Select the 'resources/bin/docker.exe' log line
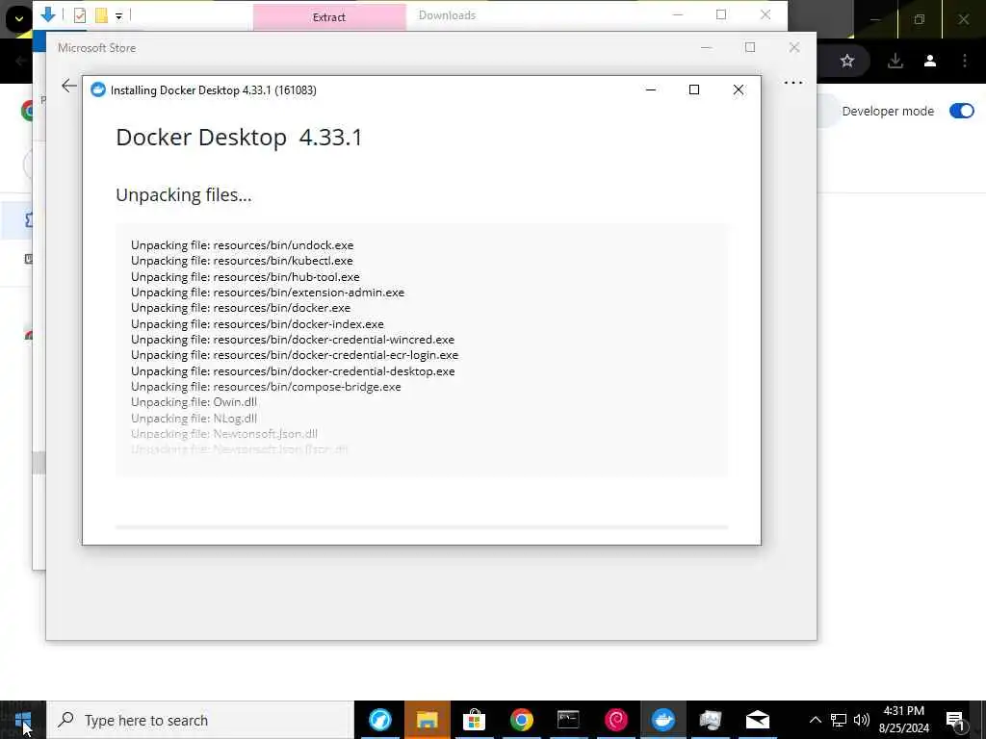Image resolution: width=986 pixels, height=739 pixels. coord(241,308)
